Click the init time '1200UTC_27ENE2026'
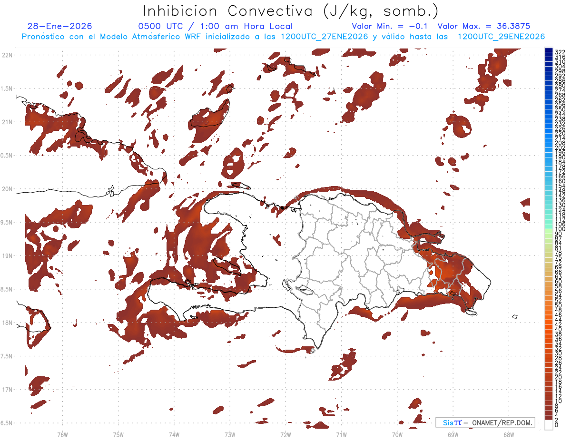 pyautogui.click(x=324, y=37)
